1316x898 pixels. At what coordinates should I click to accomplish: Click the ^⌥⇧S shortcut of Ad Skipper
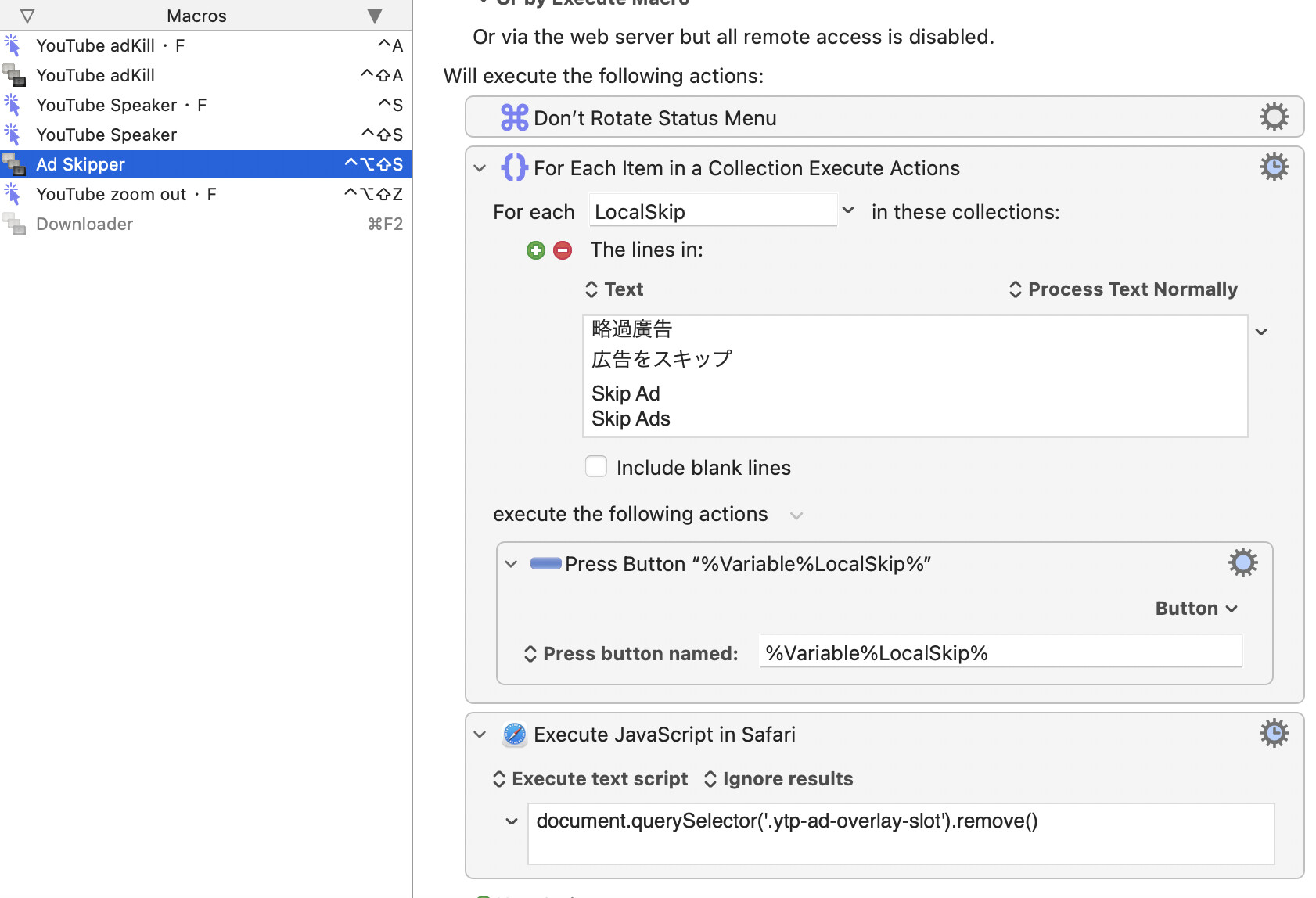(x=374, y=164)
